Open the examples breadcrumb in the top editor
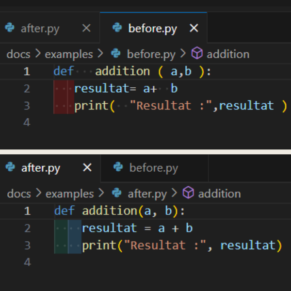Viewport: 291px width, 291px height. pyautogui.click(x=69, y=54)
